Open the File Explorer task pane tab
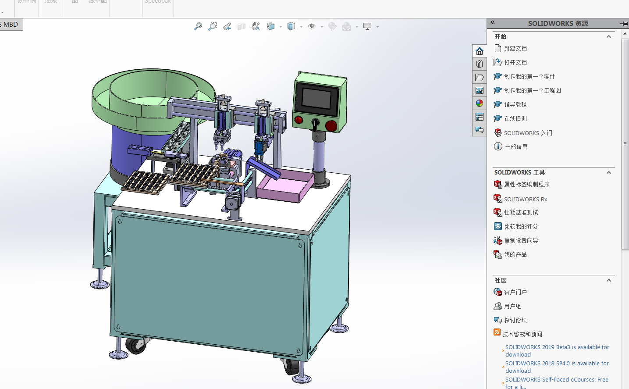 point(480,77)
